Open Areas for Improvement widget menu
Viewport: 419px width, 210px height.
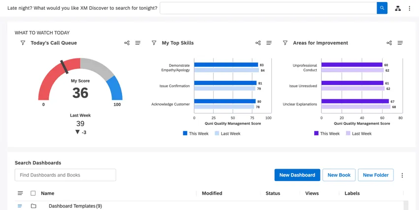[x=400, y=43]
